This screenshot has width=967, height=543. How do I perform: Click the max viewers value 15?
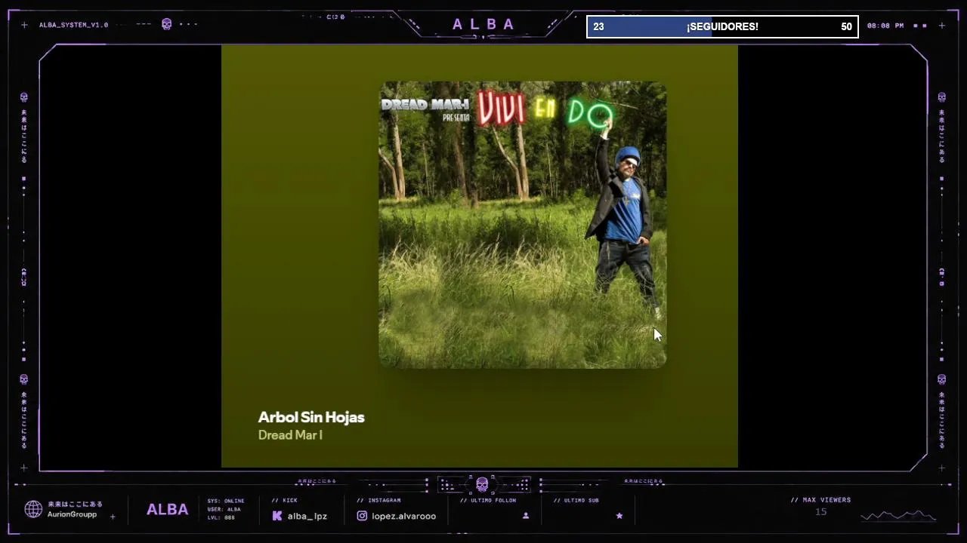tap(821, 512)
